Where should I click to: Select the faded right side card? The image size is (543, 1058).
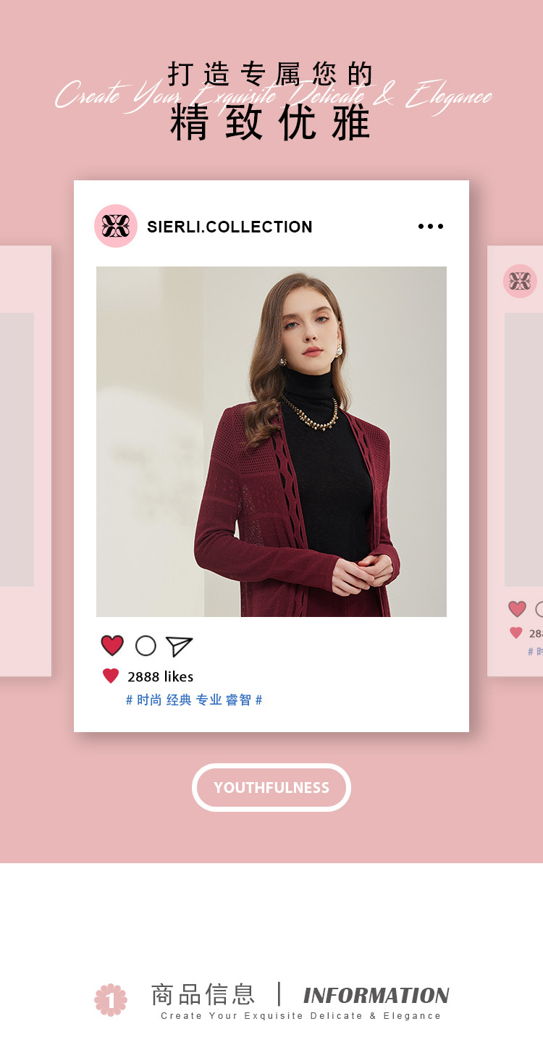[515, 461]
